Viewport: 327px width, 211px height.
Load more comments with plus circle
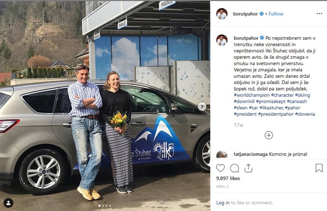269,135
